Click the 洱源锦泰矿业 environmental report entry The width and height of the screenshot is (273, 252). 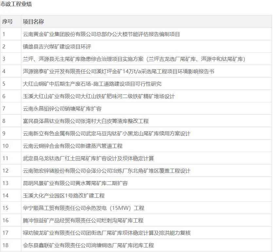[118, 71]
